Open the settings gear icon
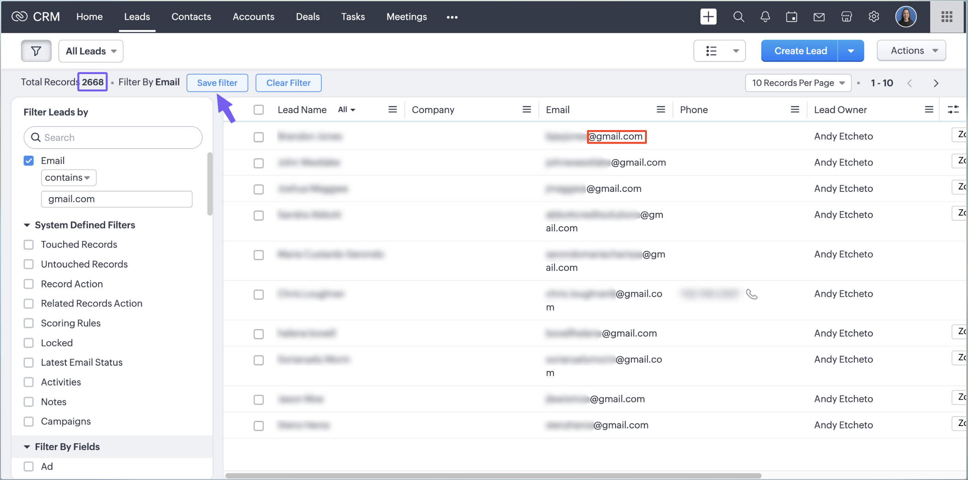The image size is (968, 480). click(874, 17)
